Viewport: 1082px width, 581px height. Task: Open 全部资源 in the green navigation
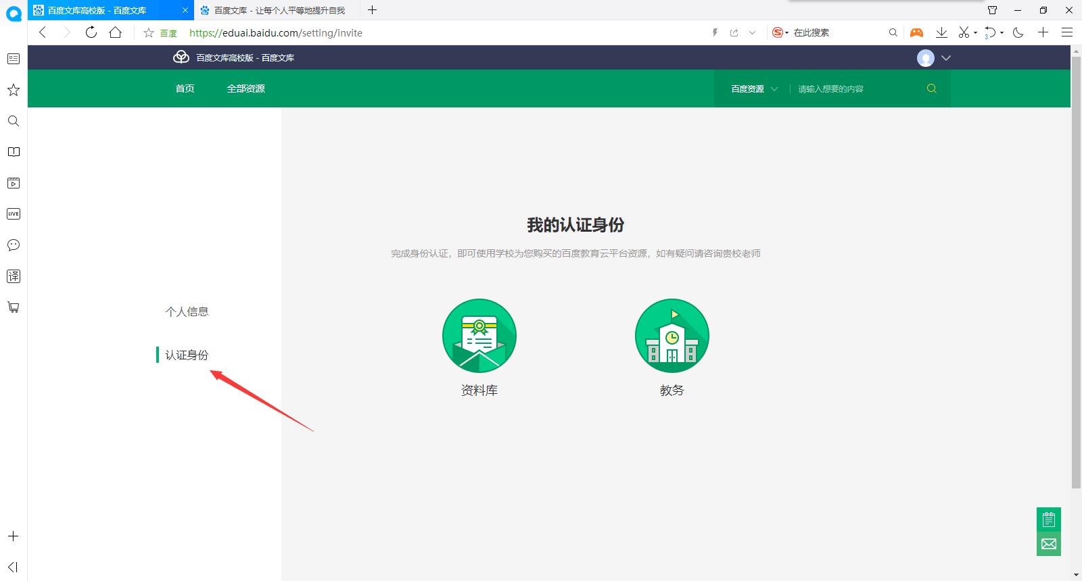(246, 89)
